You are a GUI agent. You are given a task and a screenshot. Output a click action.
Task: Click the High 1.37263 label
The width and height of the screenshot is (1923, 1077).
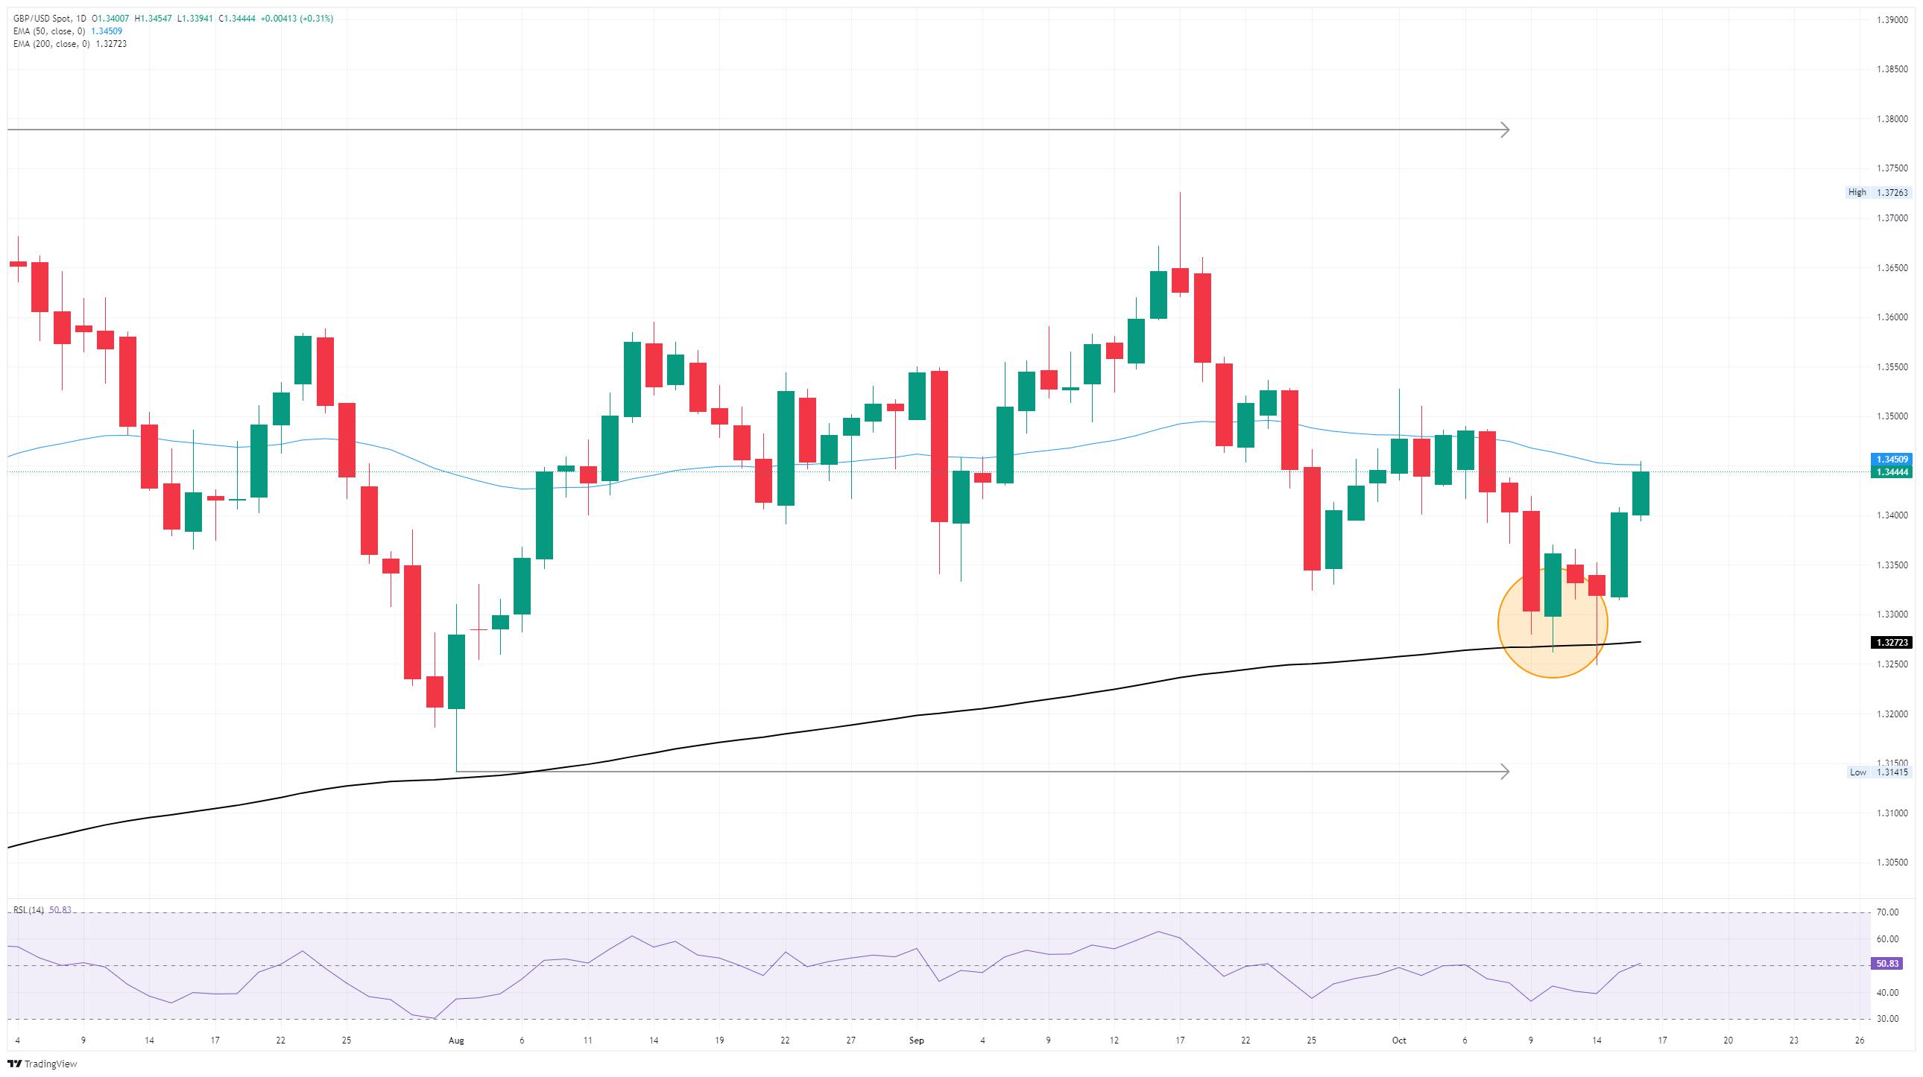tap(1878, 192)
